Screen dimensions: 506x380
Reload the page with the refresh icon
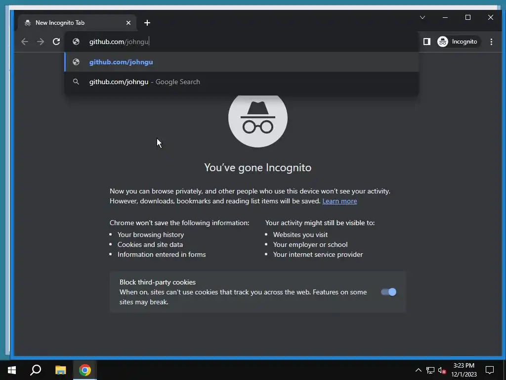tap(56, 42)
